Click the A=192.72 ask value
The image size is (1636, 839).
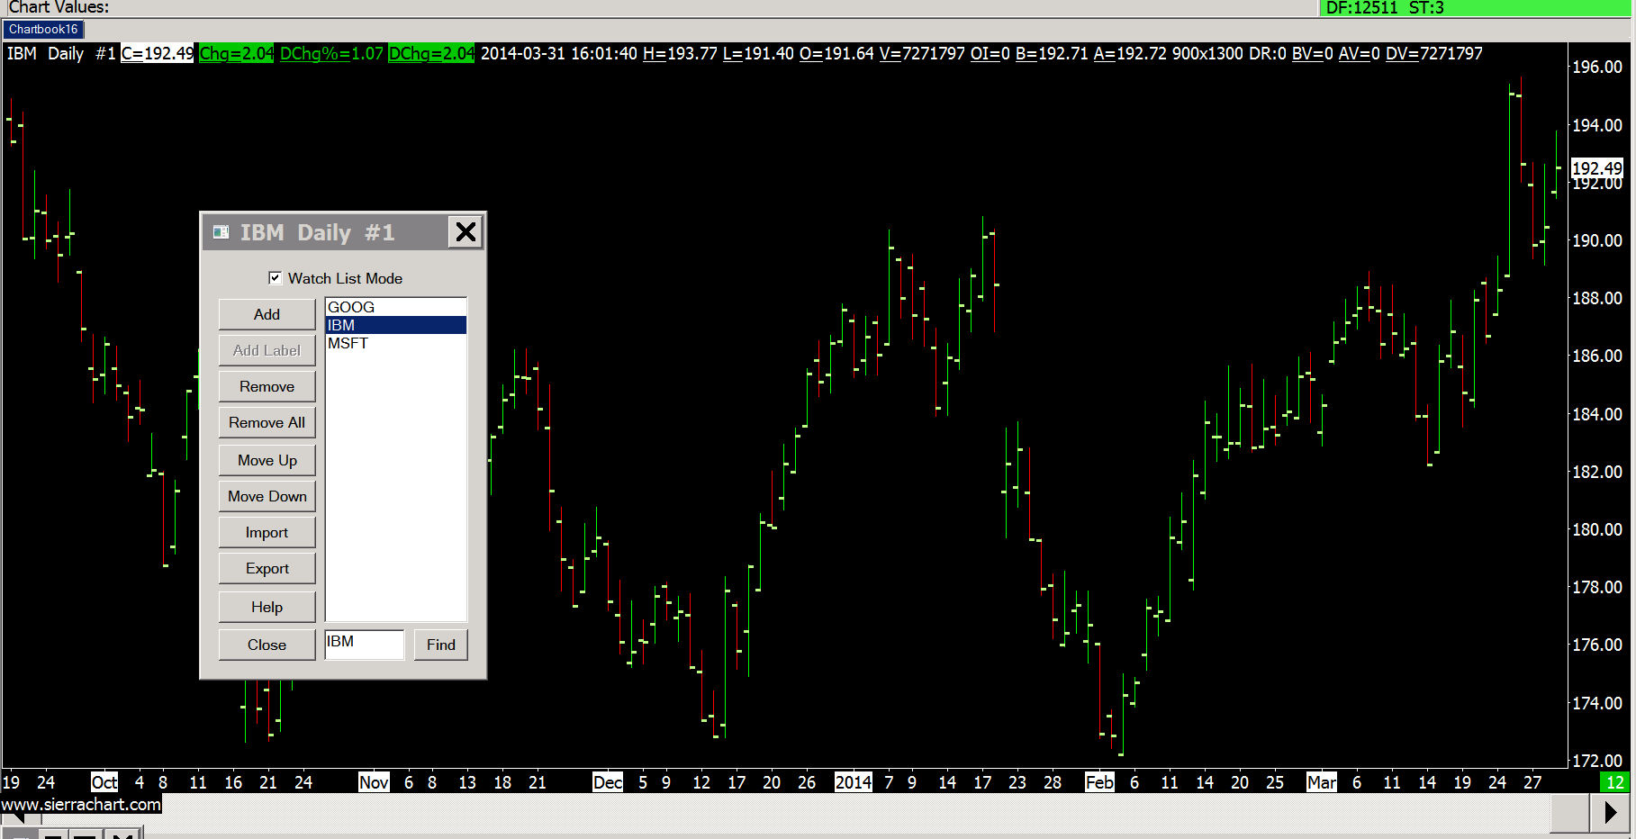tap(1130, 53)
